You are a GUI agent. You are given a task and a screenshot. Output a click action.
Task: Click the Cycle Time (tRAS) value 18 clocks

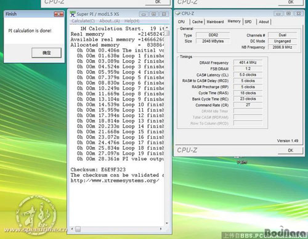pyautogui.click(x=248, y=93)
